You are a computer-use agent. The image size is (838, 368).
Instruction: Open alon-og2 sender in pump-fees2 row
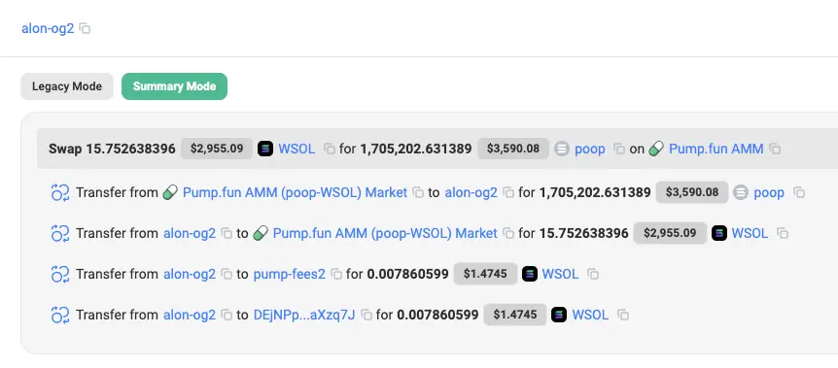pyautogui.click(x=190, y=274)
